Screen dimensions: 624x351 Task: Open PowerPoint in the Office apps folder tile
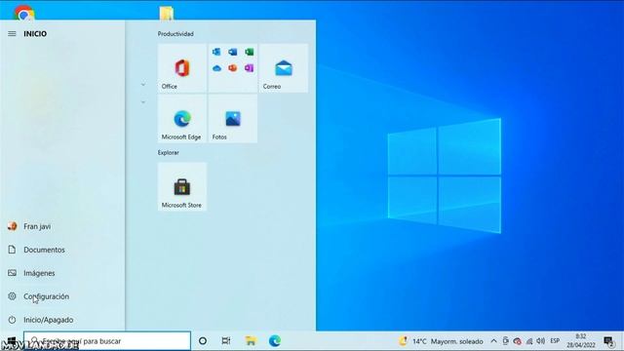tap(233, 68)
